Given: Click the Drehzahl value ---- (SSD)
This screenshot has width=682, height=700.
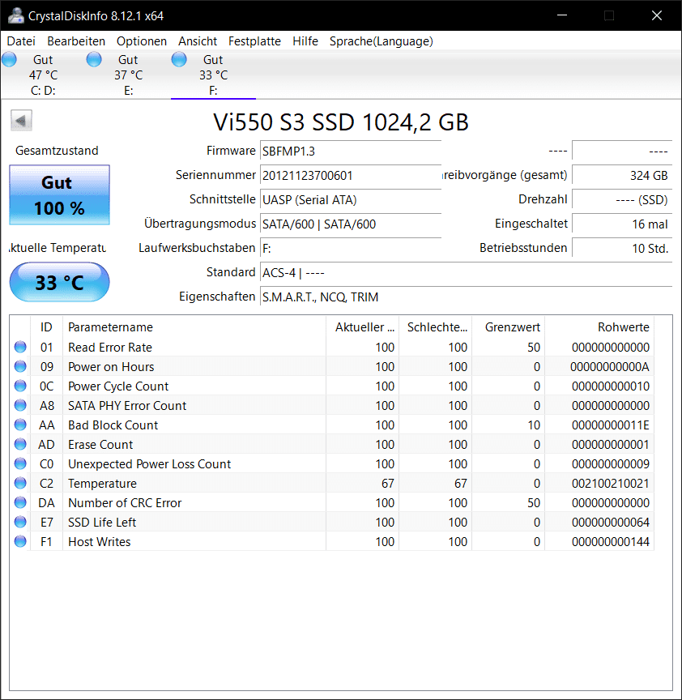Looking at the screenshot, I should coord(622,199).
